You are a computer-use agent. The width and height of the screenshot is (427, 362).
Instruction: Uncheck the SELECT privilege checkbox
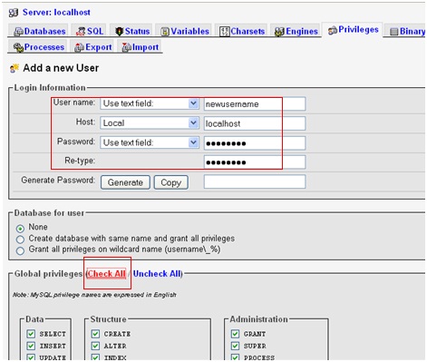tap(31, 334)
